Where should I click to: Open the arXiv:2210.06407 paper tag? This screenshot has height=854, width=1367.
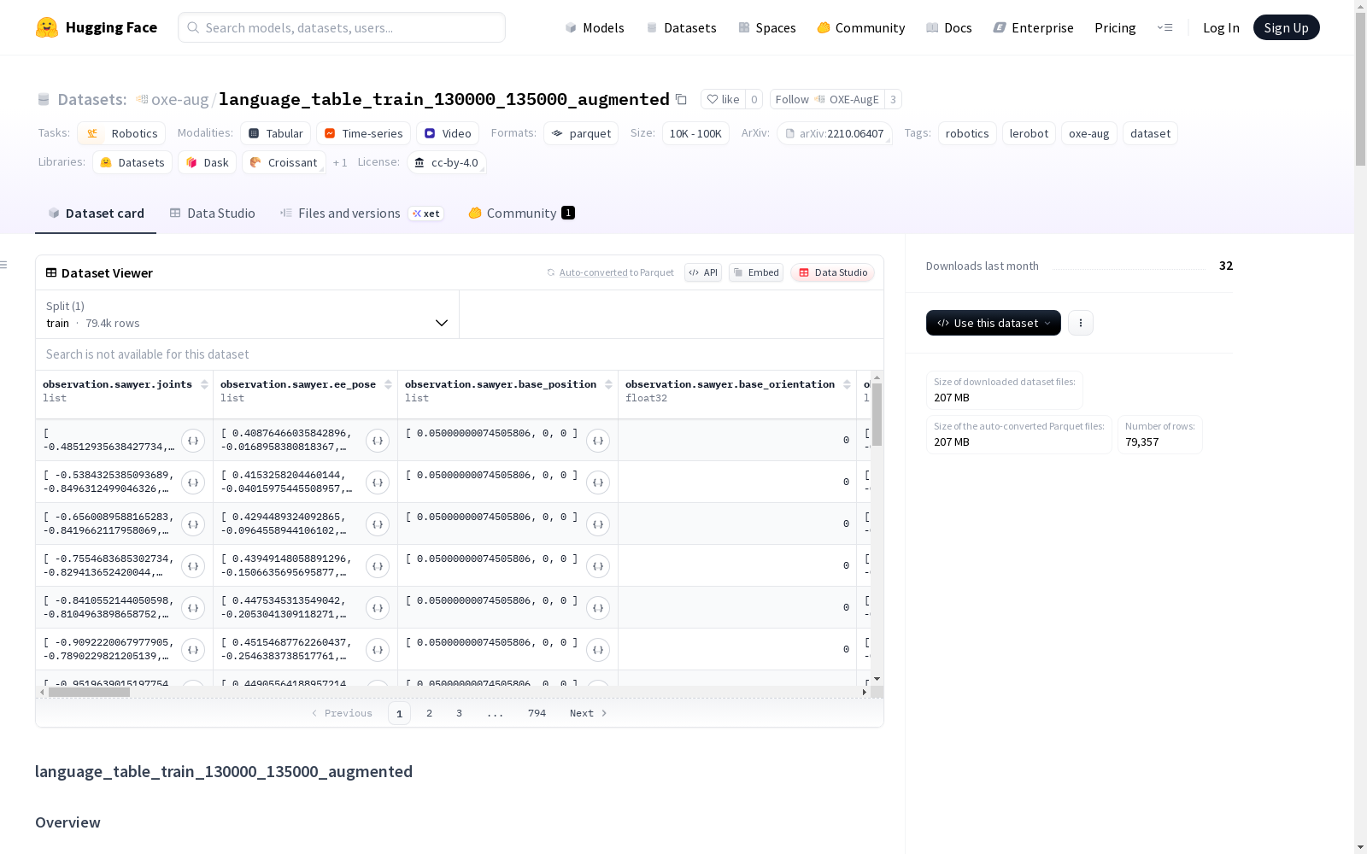835,133
